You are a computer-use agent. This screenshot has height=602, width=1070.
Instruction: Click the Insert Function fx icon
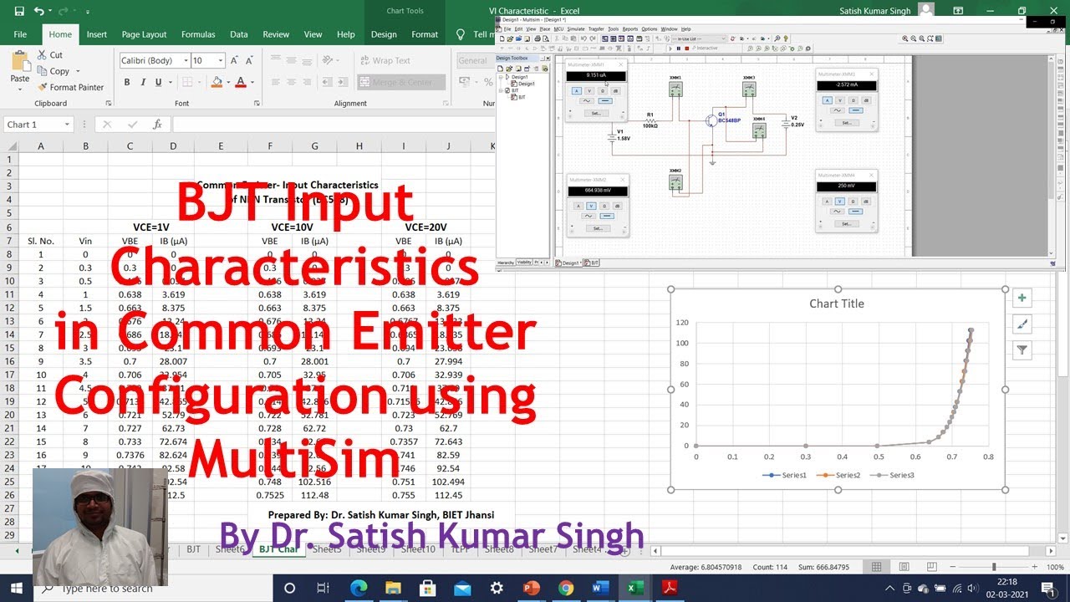(157, 125)
